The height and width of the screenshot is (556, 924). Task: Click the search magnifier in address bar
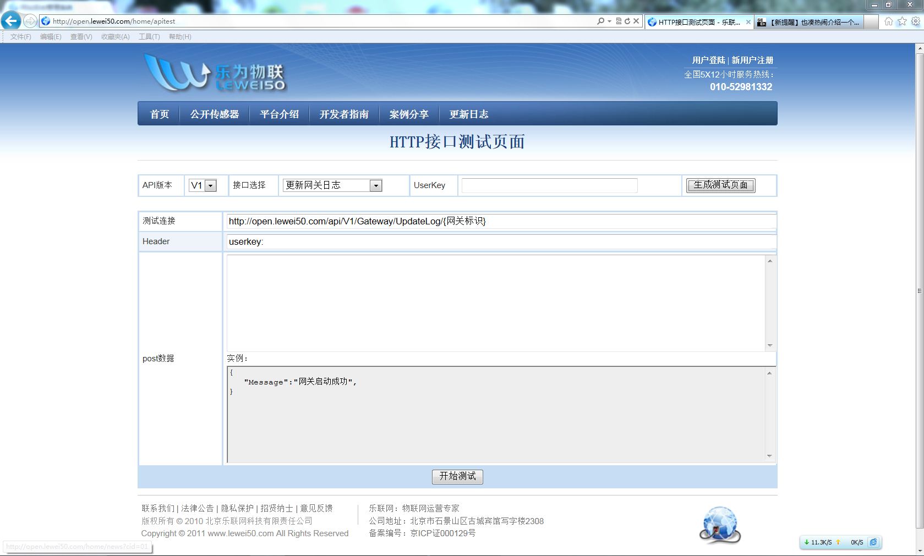[x=600, y=21]
